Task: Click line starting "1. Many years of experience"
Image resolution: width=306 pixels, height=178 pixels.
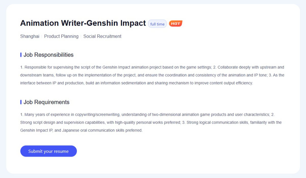Action: coord(147,115)
